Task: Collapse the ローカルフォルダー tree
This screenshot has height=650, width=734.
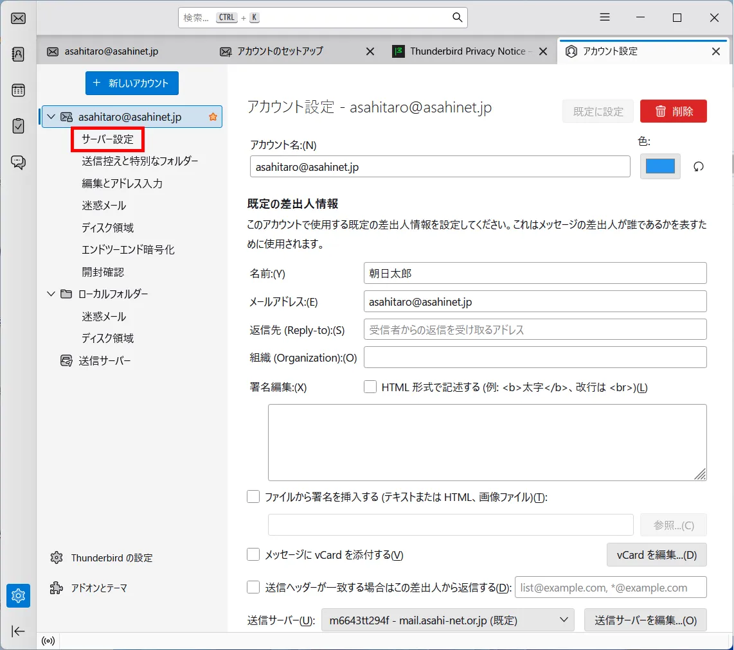Action: coord(51,294)
